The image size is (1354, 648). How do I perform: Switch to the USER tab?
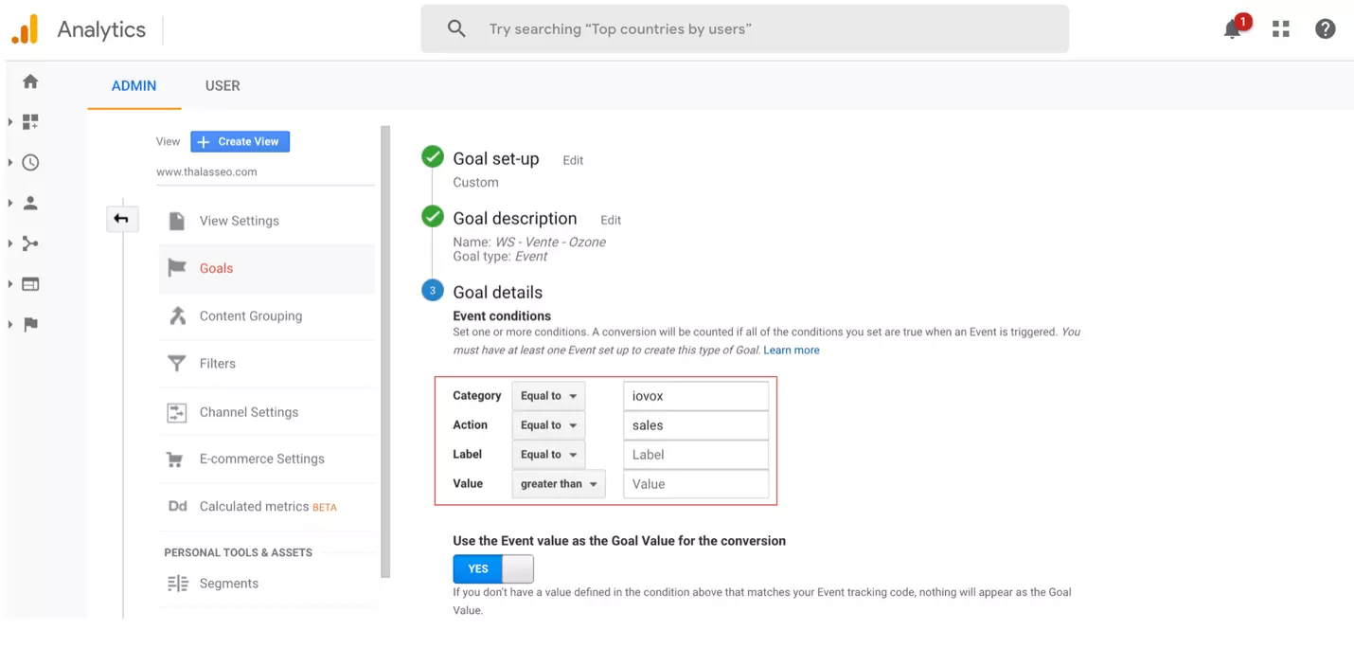pyautogui.click(x=223, y=85)
